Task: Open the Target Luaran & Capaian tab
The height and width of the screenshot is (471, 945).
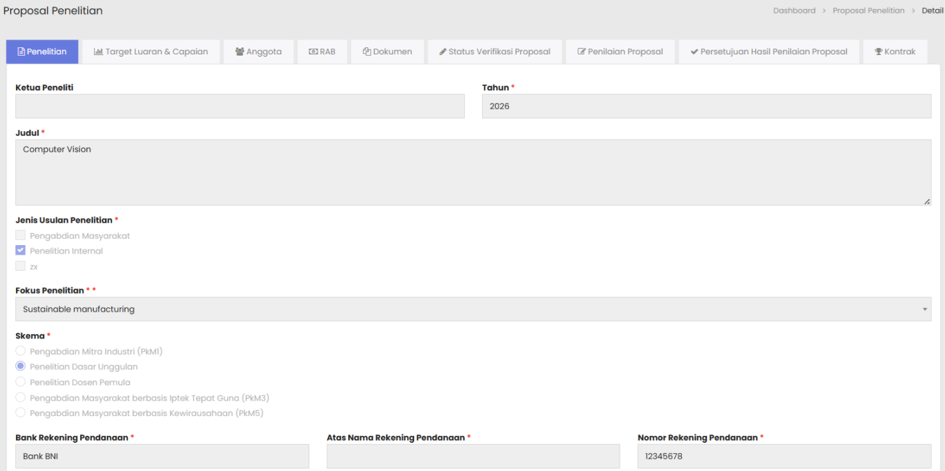Action: (151, 52)
